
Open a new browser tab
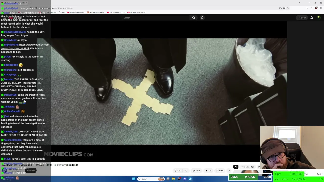31,3
